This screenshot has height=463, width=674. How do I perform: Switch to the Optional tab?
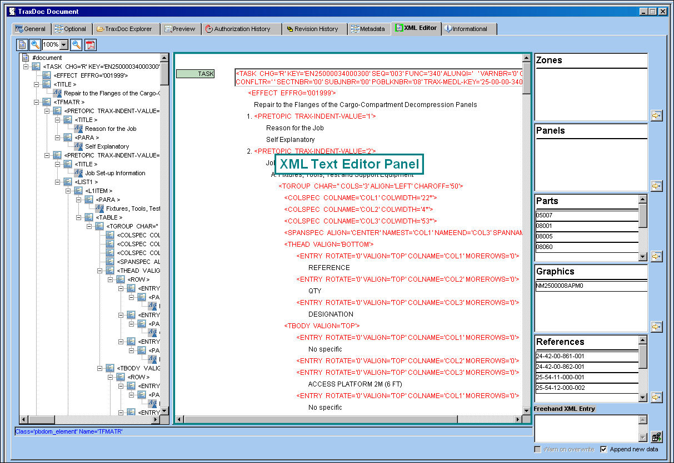pos(71,29)
